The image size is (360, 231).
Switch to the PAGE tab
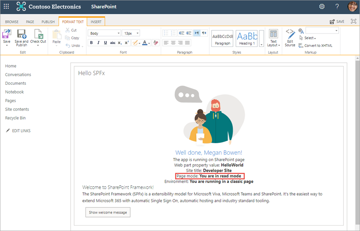tap(30, 22)
